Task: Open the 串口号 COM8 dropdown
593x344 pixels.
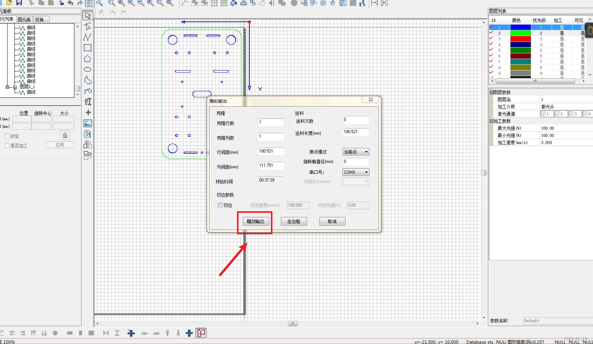Action: pyautogui.click(x=356, y=172)
